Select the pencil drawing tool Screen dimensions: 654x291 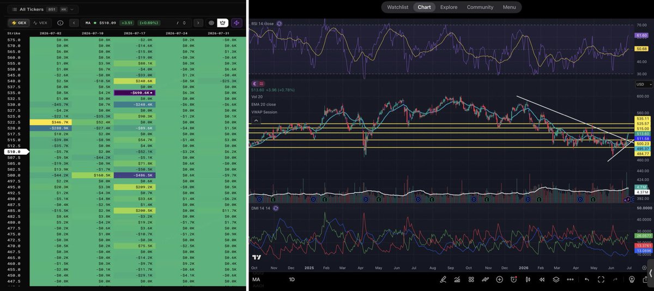443,280
